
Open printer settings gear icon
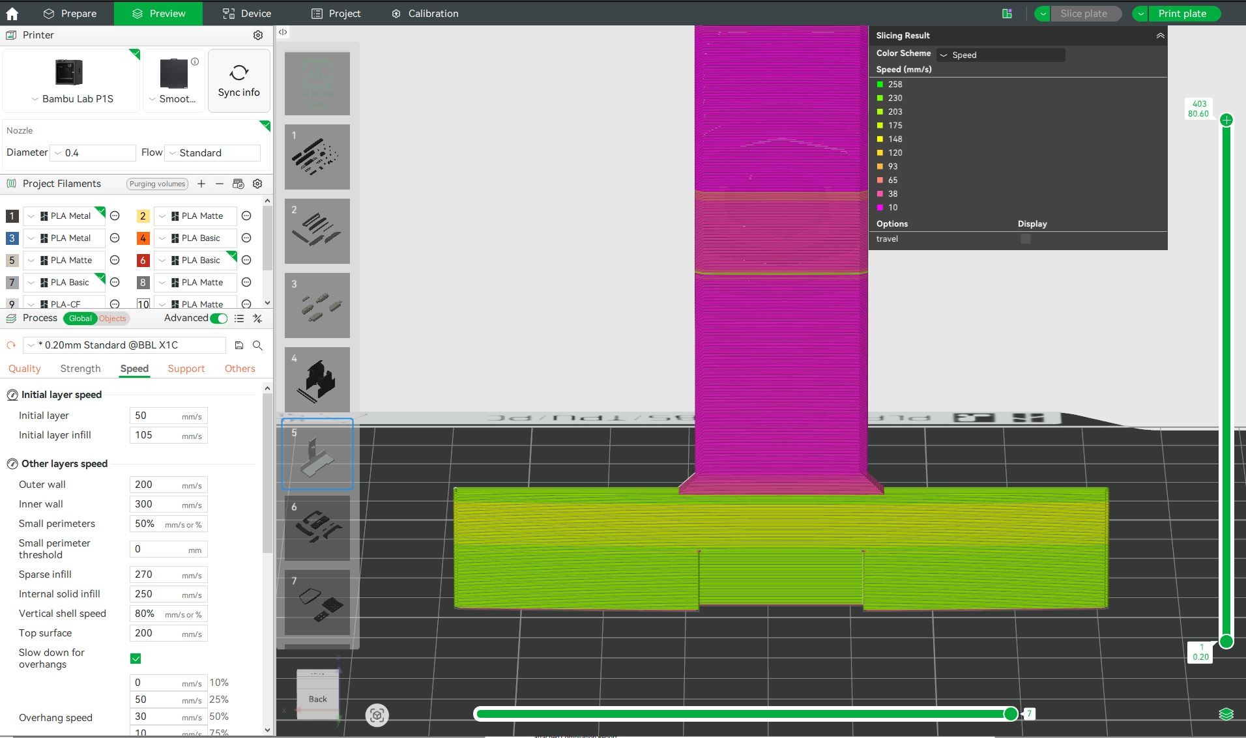point(258,35)
